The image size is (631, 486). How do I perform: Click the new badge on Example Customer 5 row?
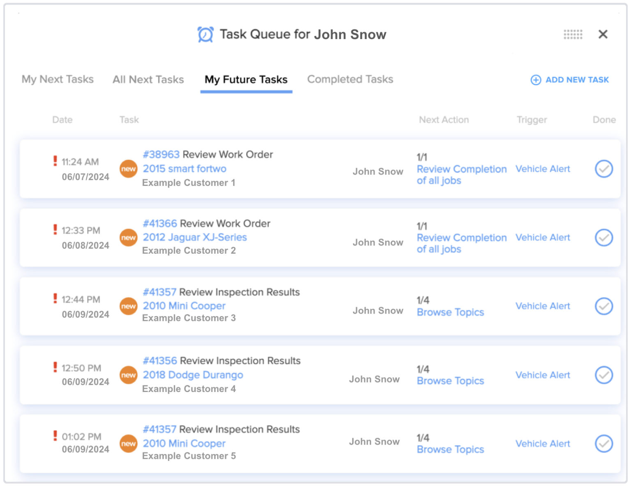(x=129, y=444)
